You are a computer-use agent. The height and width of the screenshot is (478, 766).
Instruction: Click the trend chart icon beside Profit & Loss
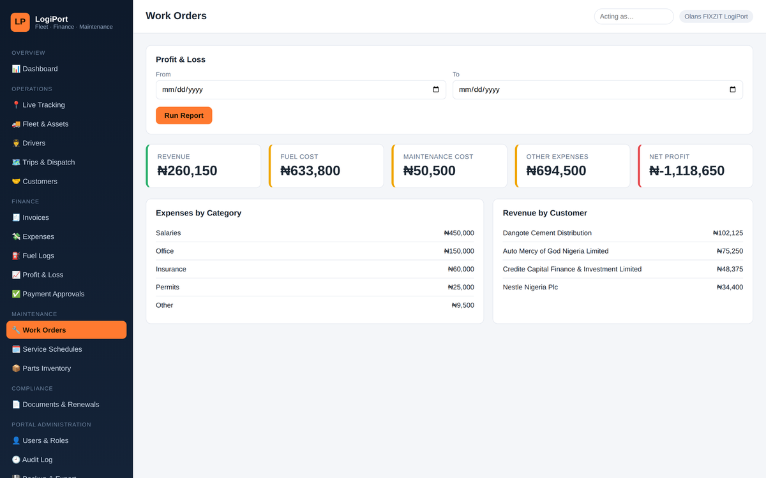point(16,275)
